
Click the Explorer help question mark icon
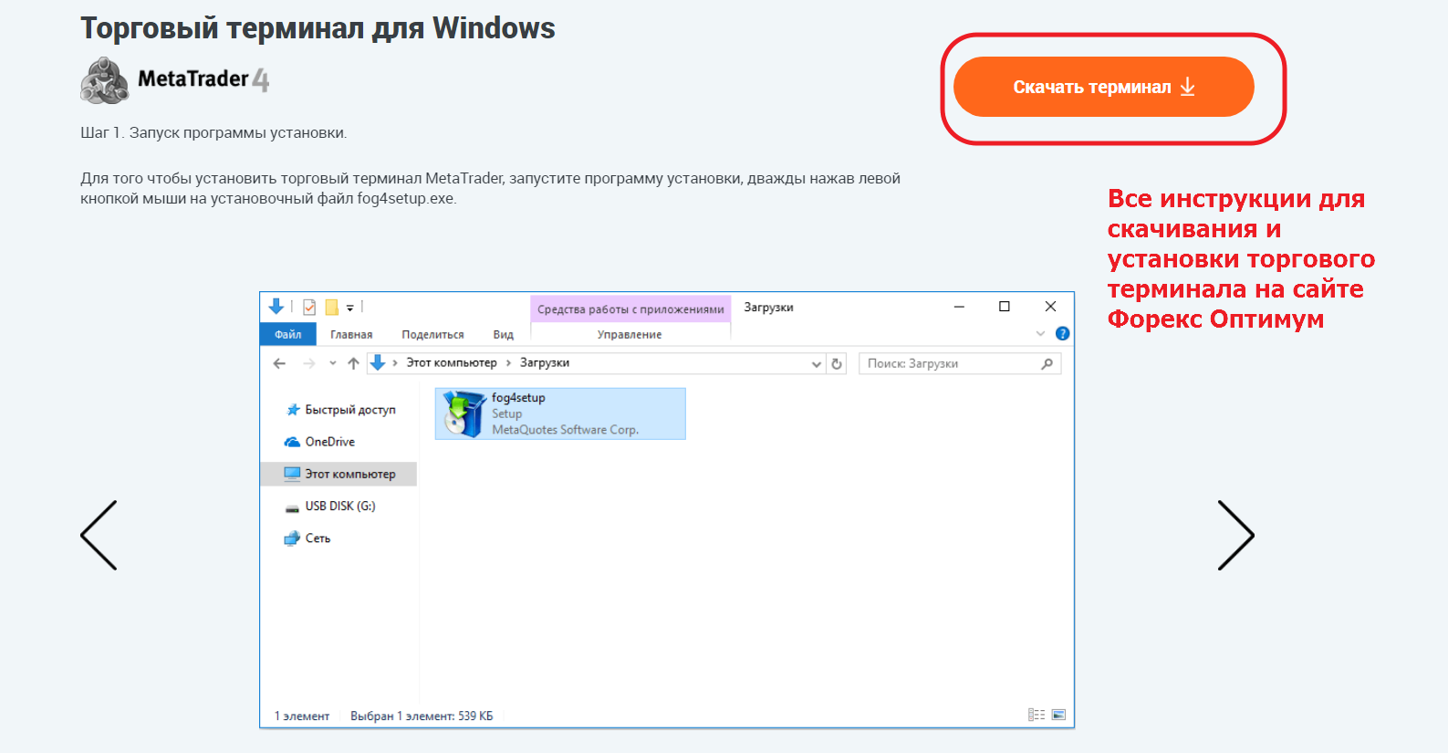click(1062, 334)
